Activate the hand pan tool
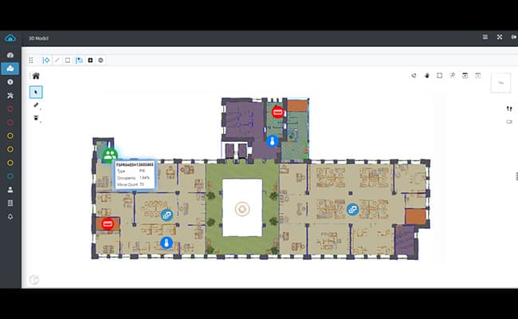Image resolution: width=518 pixels, height=319 pixels. pos(426,76)
